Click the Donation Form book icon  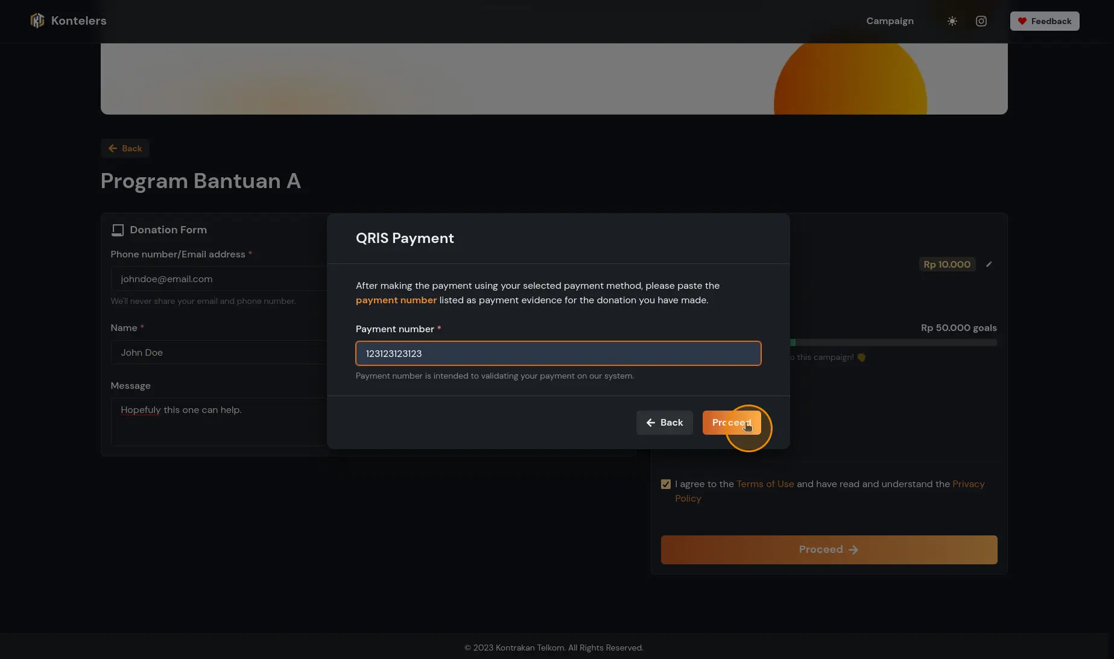(118, 230)
